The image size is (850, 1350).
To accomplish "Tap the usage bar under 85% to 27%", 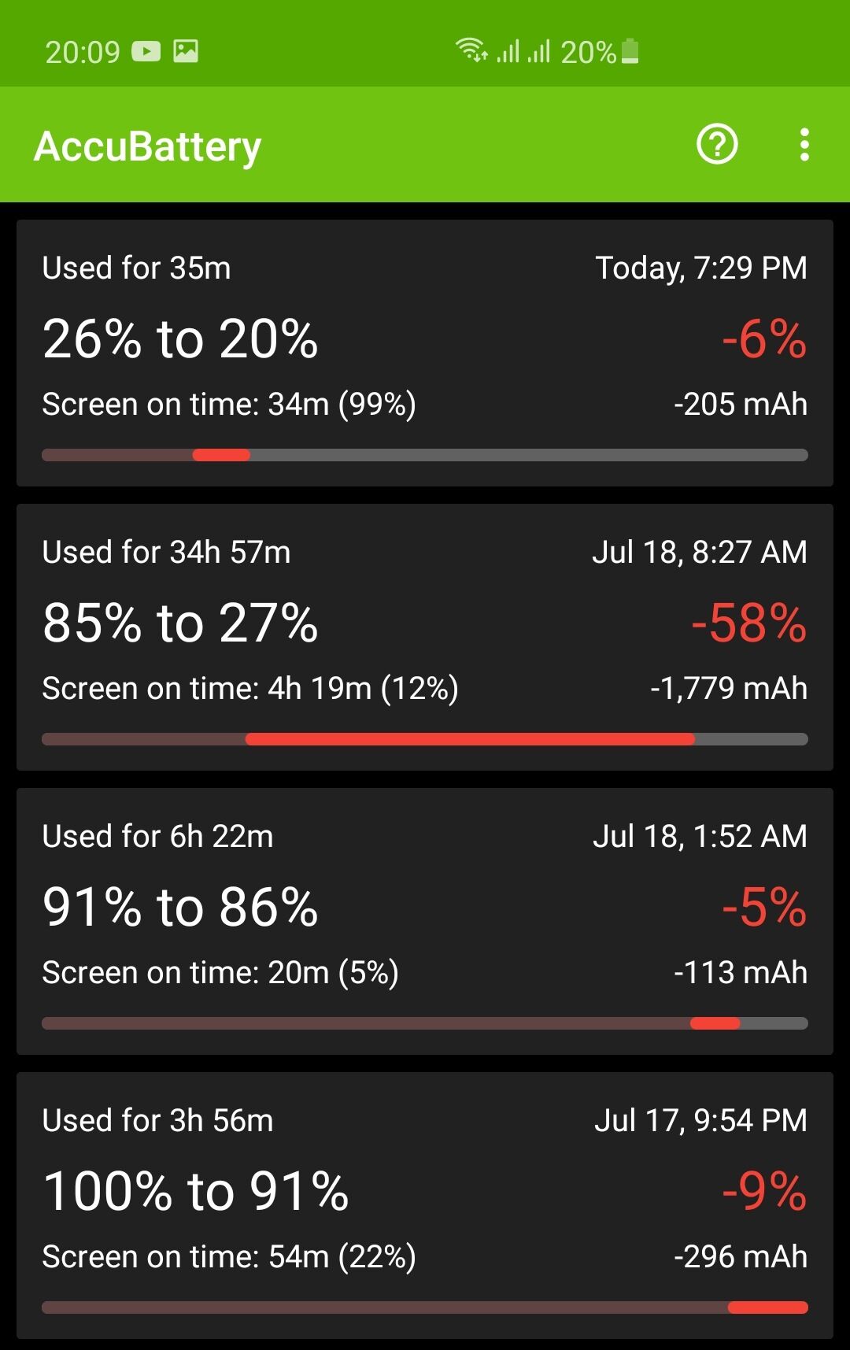I will tap(425, 739).
